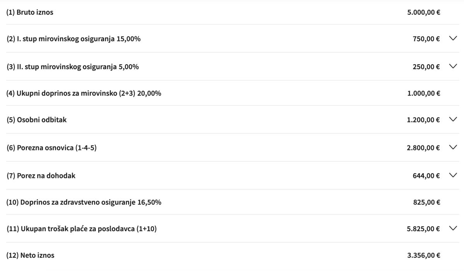Screen dimensions: 464x271
Task: Select the Neto iznos row label
Action: [31, 256]
